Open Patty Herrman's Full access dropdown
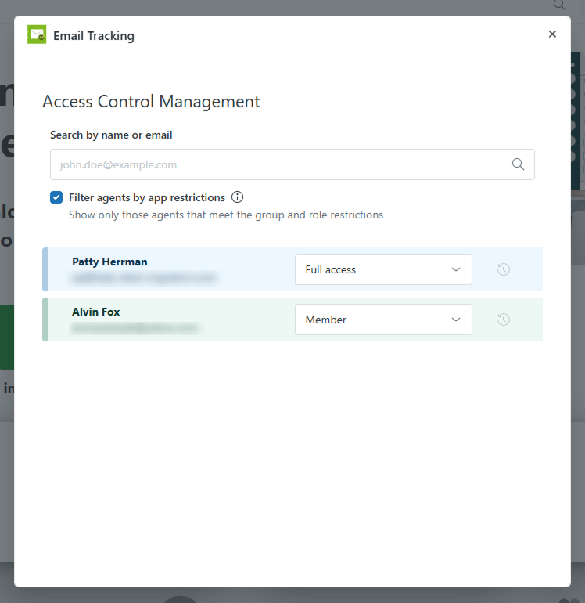 [382, 269]
